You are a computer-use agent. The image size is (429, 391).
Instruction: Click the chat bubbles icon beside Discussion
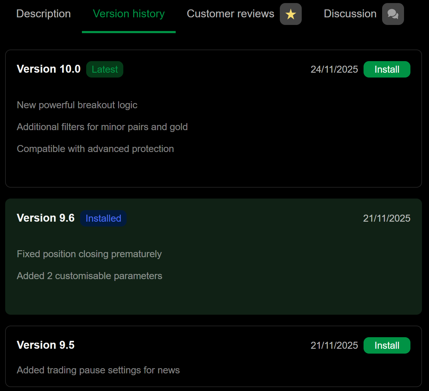393,14
